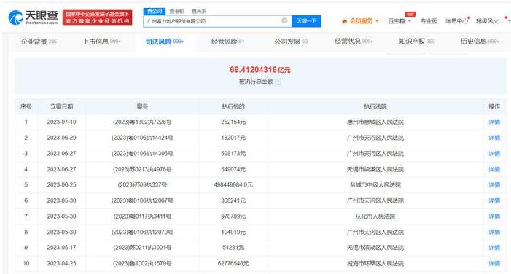511x274 pixels.
Task: Expand the 会员服务 dropdown arrow
Action: [x=378, y=21]
